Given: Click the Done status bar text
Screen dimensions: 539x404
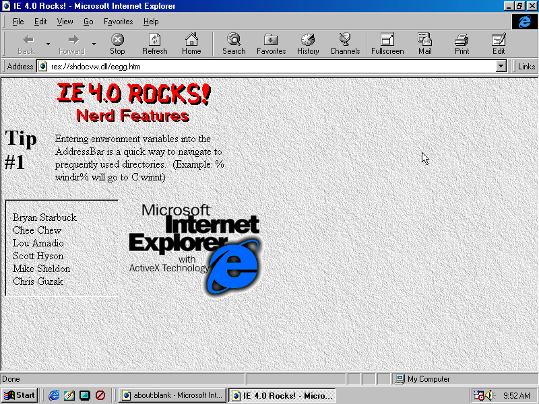Looking at the screenshot, I should tap(11, 379).
